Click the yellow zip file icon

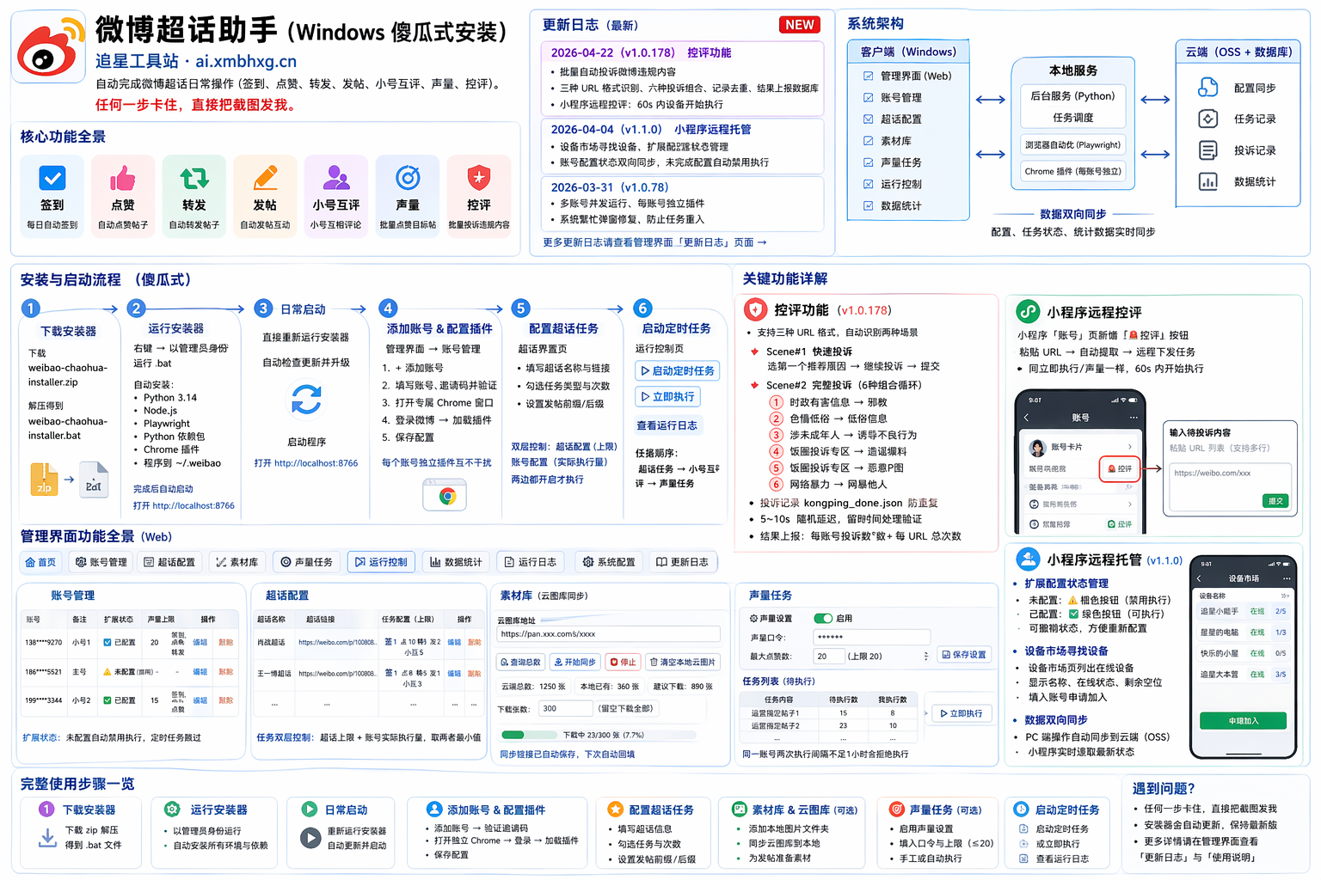tap(44, 479)
